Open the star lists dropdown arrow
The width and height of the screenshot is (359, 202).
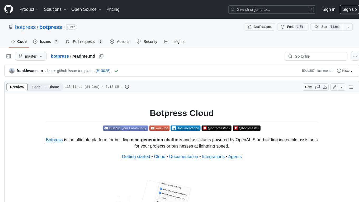[x=348, y=27]
